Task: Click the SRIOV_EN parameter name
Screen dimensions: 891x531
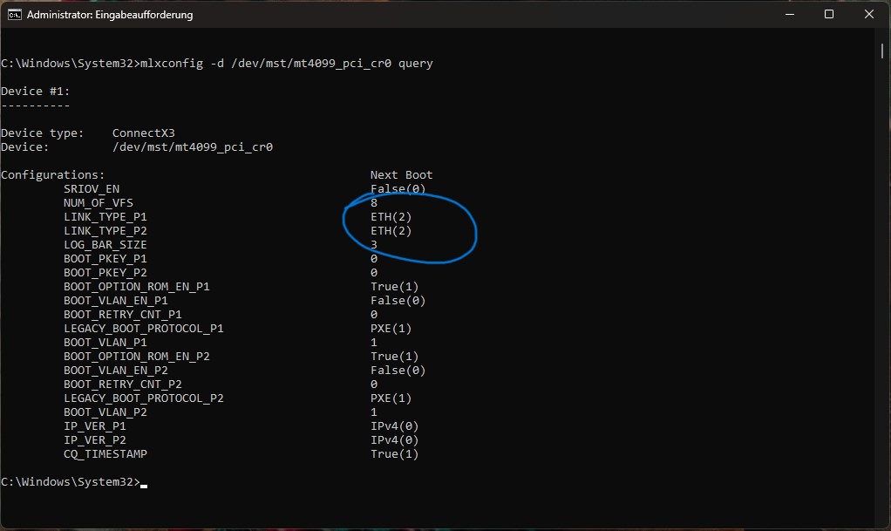Action: [92, 188]
